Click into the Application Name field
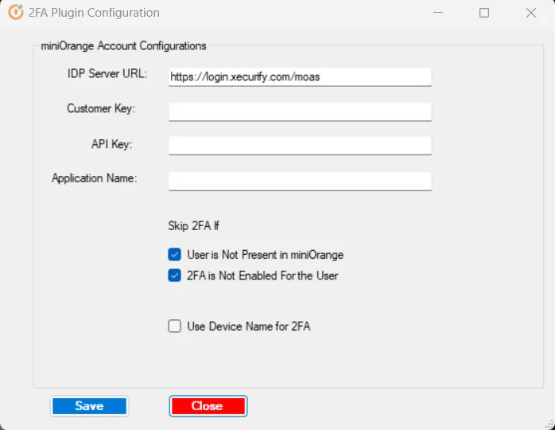Viewport: 555px width, 430px height. [300, 181]
